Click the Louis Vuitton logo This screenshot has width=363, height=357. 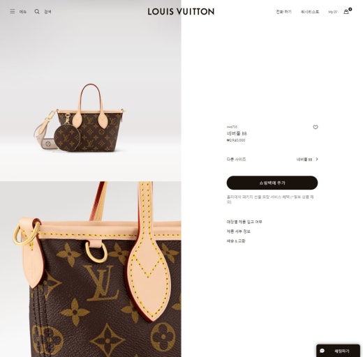point(181,12)
